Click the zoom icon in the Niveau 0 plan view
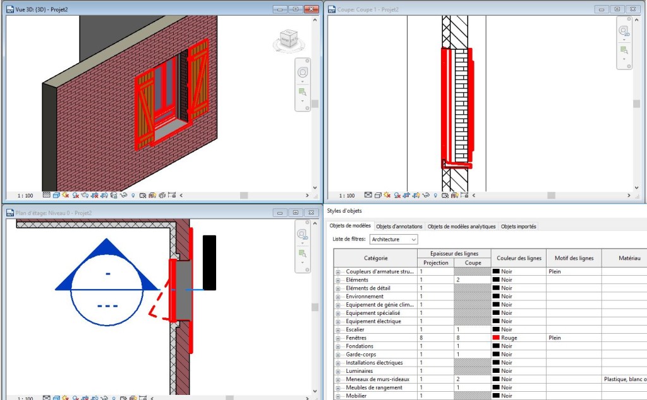Screen dimensions: 647x400 (x=302, y=254)
